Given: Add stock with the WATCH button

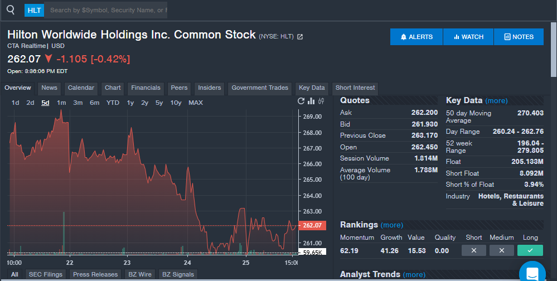Looking at the screenshot, I should (468, 37).
